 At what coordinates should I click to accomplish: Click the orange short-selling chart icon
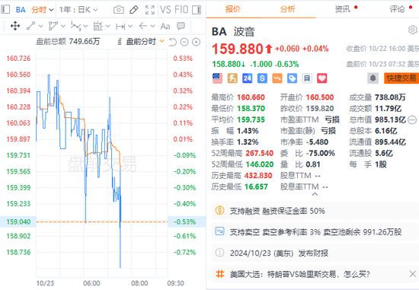pos(277,78)
